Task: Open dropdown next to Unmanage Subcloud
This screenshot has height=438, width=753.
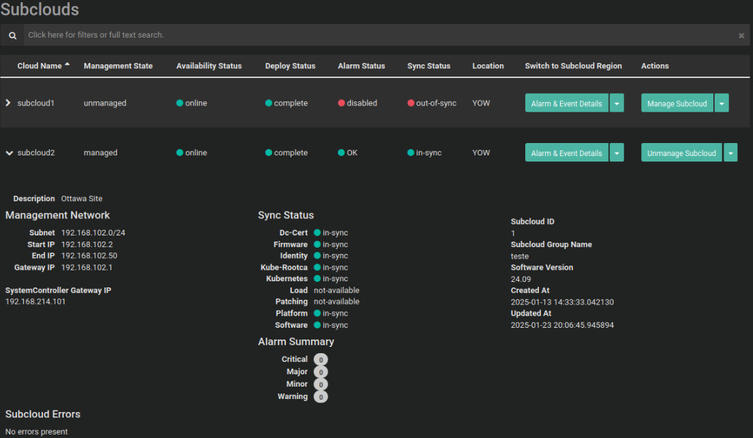Action: coord(730,153)
